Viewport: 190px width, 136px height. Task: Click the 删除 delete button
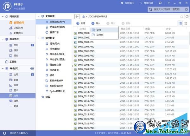pyautogui.click(x=126, y=23)
